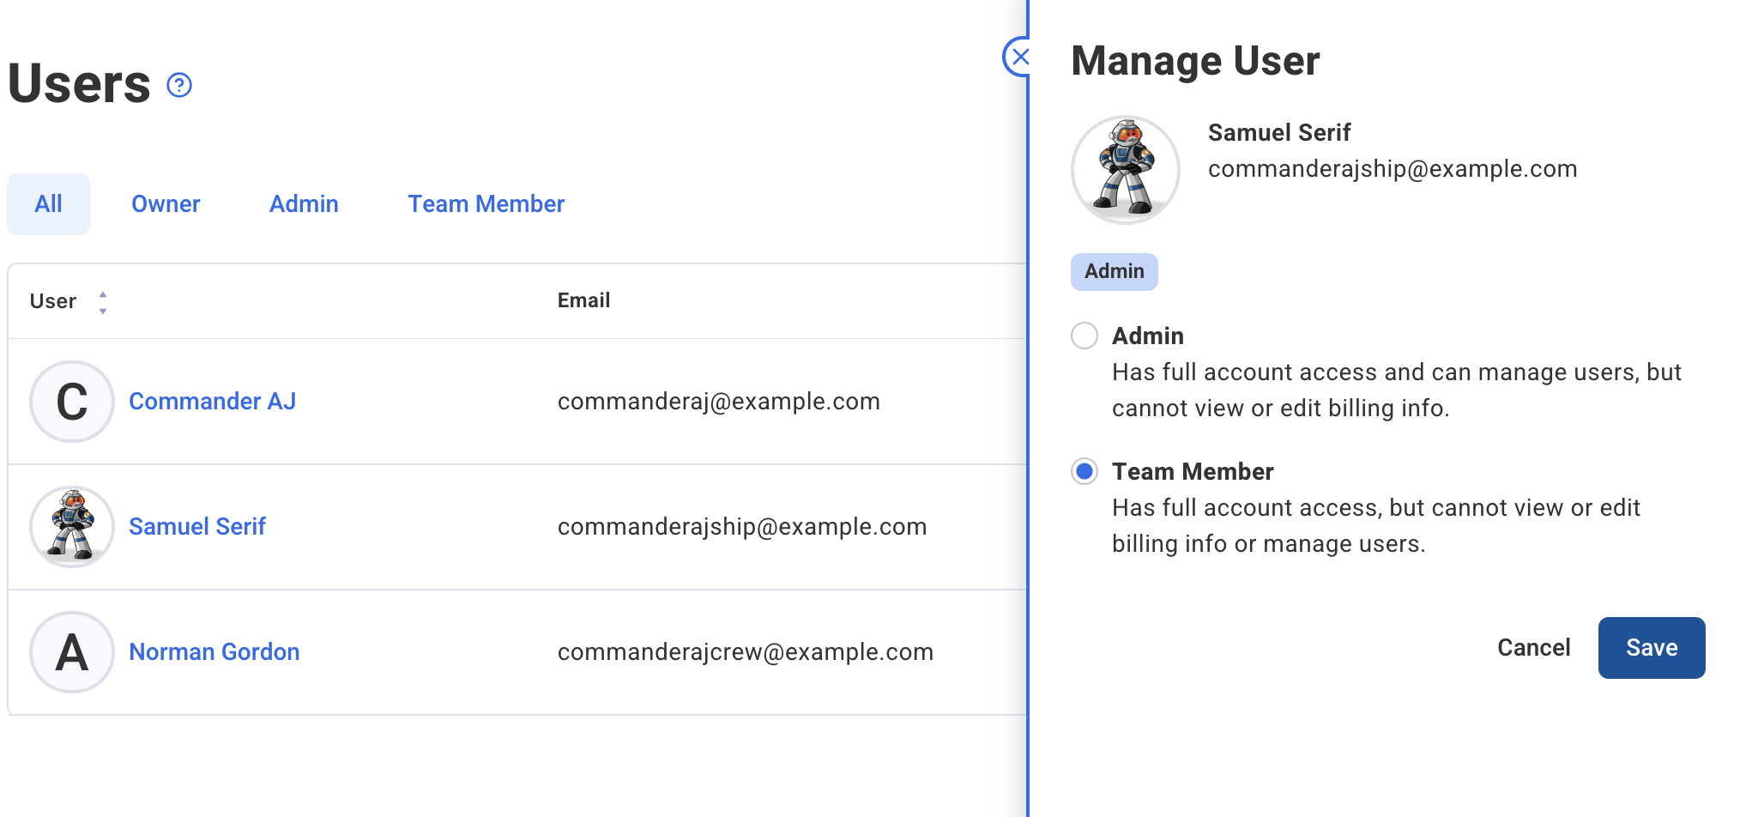The height and width of the screenshot is (817, 1740).
Task: Open Norman Gordon user link
Action: point(214,652)
